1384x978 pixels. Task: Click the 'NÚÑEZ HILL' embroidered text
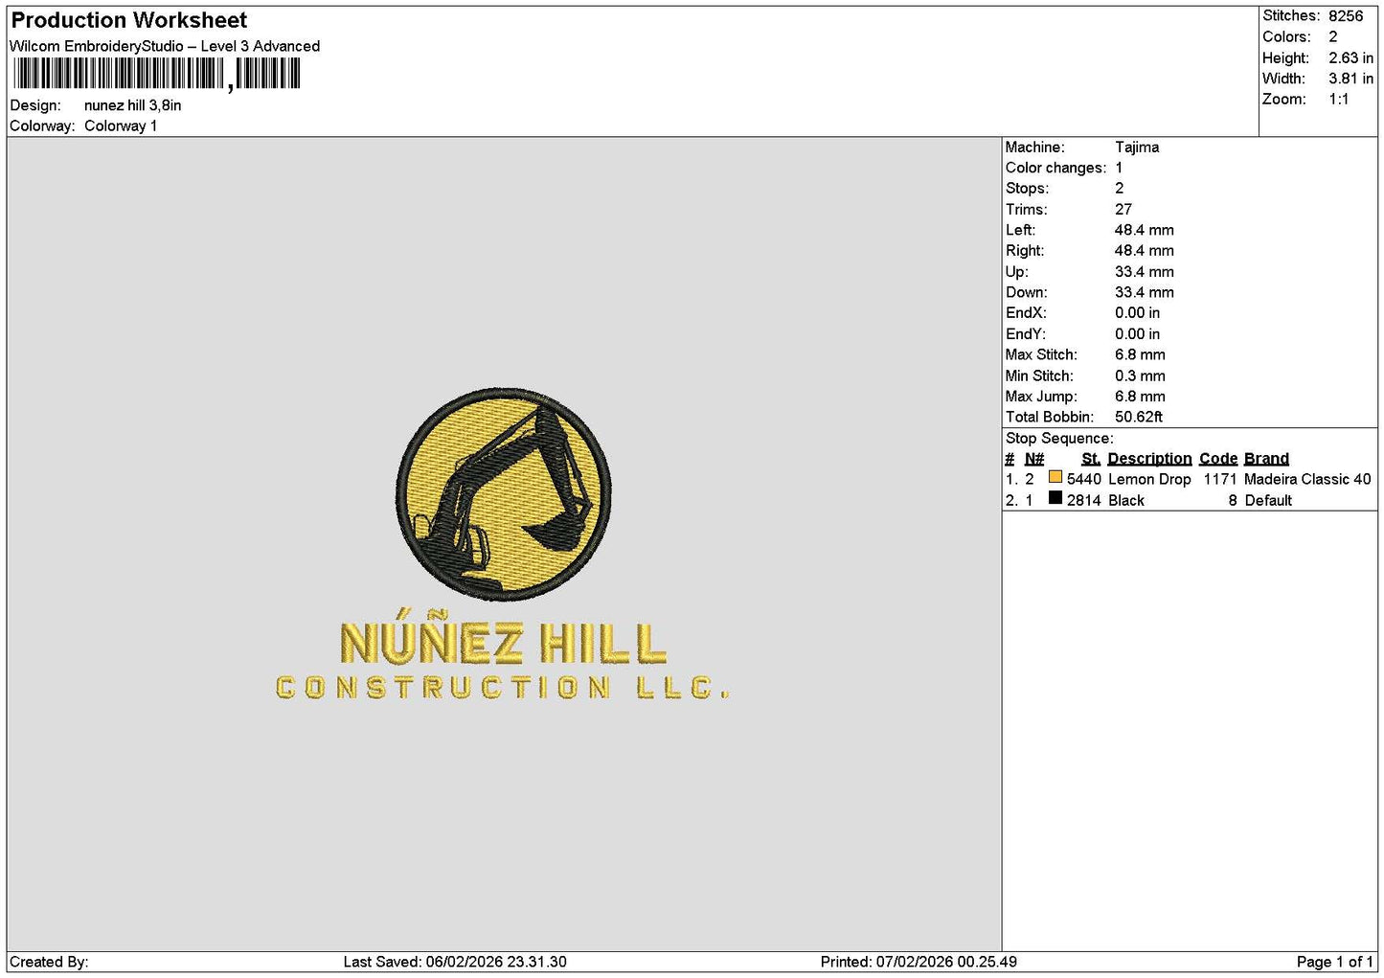(x=504, y=637)
